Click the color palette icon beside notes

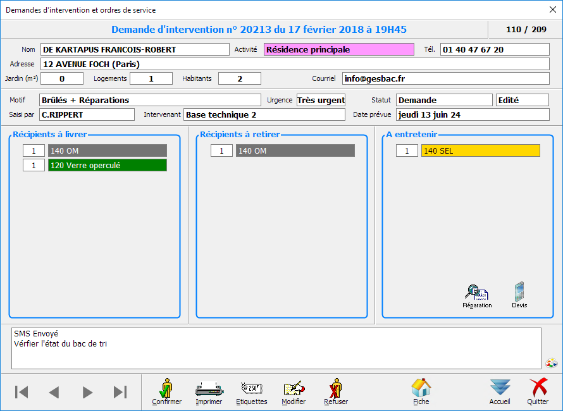(551, 363)
